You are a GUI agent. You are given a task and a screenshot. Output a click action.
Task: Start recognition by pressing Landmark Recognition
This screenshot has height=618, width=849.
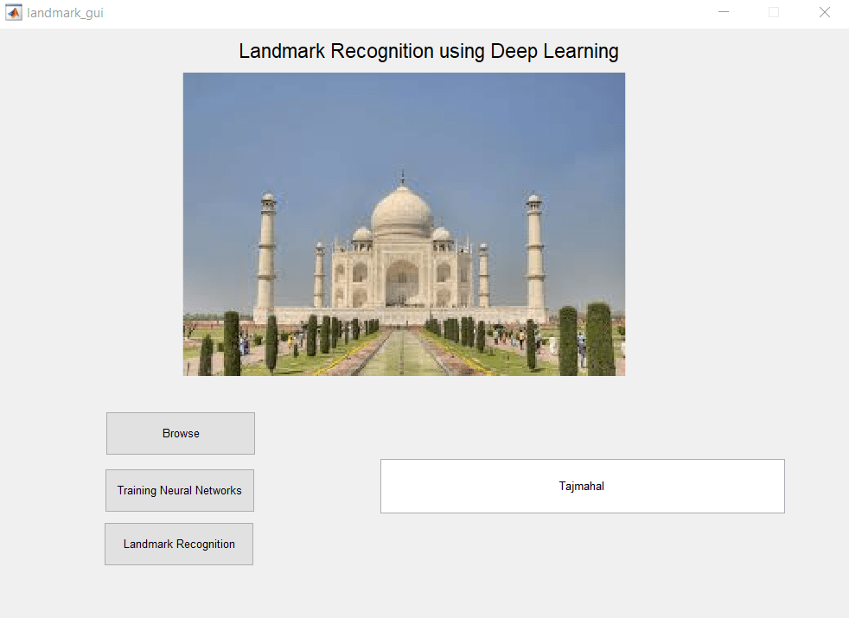pyautogui.click(x=178, y=544)
